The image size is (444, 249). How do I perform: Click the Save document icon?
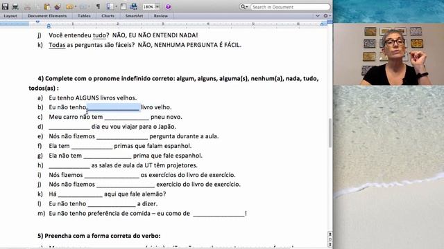pos(5,6)
